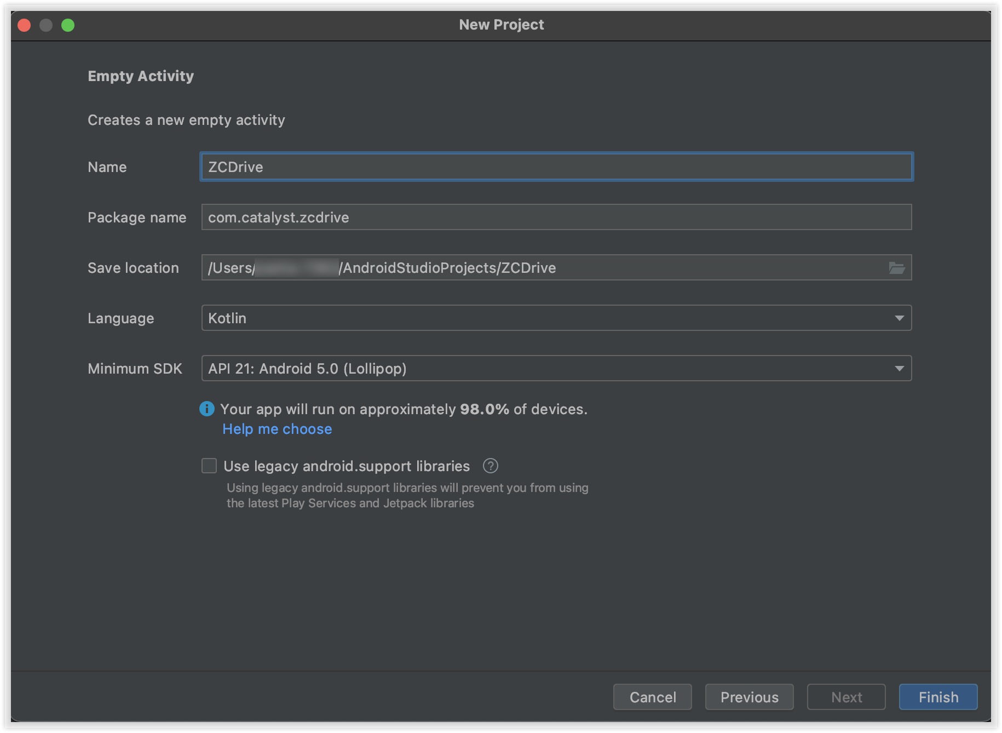Click the blue info icon beside device coverage

(x=207, y=409)
